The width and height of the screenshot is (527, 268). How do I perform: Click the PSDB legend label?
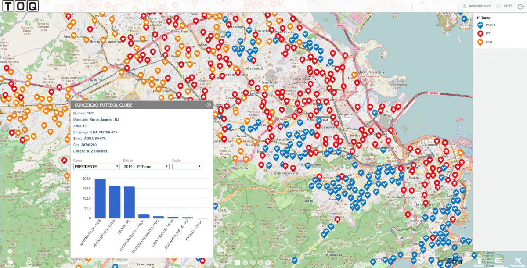[x=490, y=25]
